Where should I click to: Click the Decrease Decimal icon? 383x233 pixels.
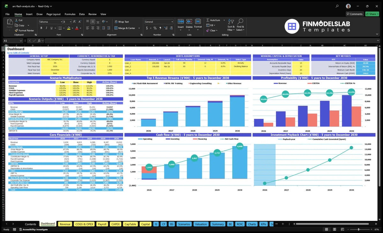coord(170,28)
